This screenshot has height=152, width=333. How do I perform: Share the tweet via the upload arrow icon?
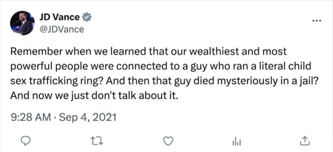click(305, 140)
